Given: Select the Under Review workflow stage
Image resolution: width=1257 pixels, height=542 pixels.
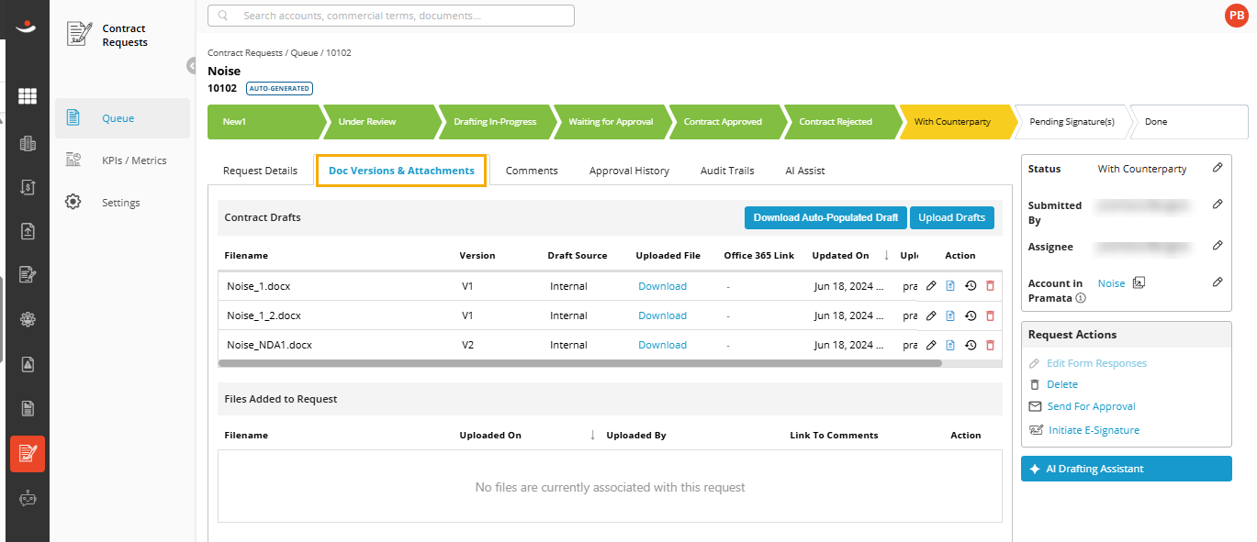Looking at the screenshot, I should click(380, 121).
